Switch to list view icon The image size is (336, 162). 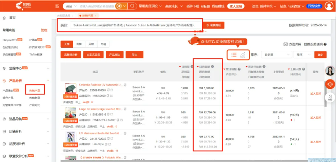click(x=234, y=54)
